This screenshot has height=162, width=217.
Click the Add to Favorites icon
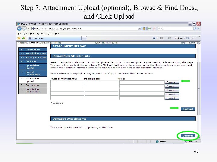24,38
